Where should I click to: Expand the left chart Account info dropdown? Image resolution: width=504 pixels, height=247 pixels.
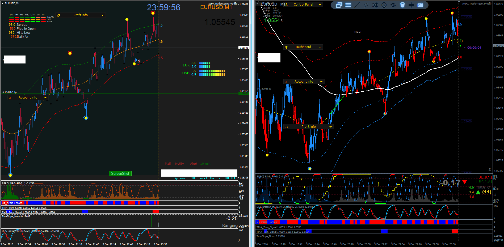point(45,98)
